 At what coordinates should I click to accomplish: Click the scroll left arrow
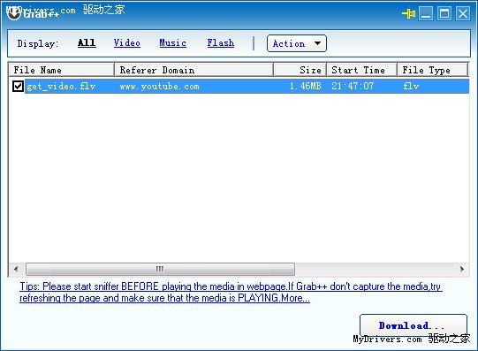point(16,269)
